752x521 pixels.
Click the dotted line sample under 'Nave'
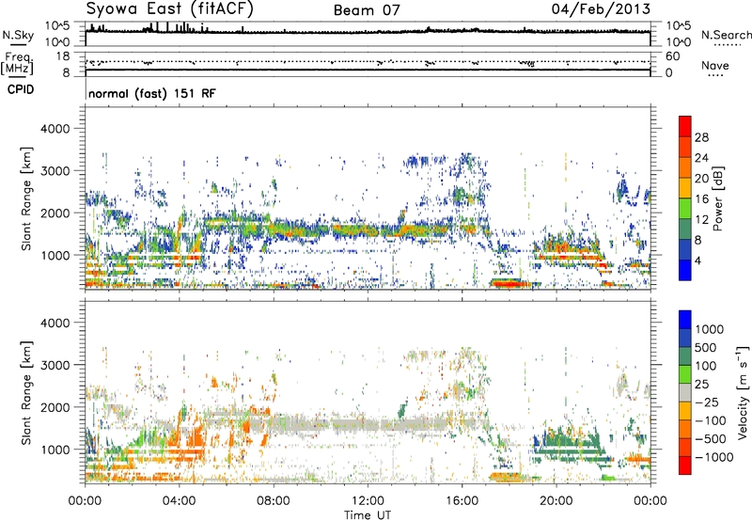click(x=715, y=75)
